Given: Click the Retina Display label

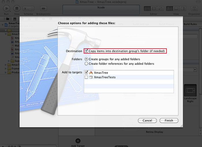Looking at the screenshot, I should pos(154,132).
